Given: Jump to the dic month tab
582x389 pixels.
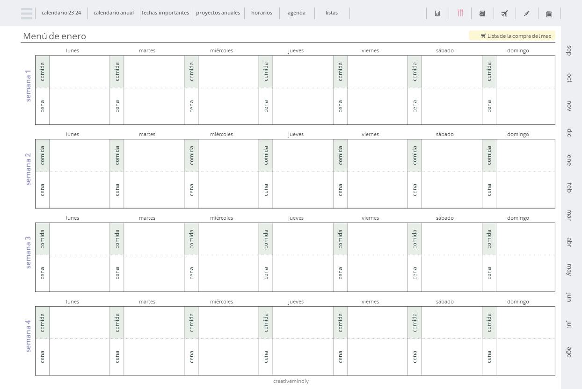Looking at the screenshot, I should (569, 132).
